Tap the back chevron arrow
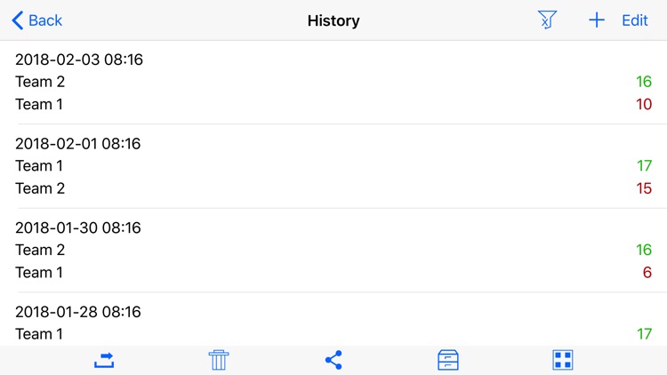 click(x=18, y=20)
